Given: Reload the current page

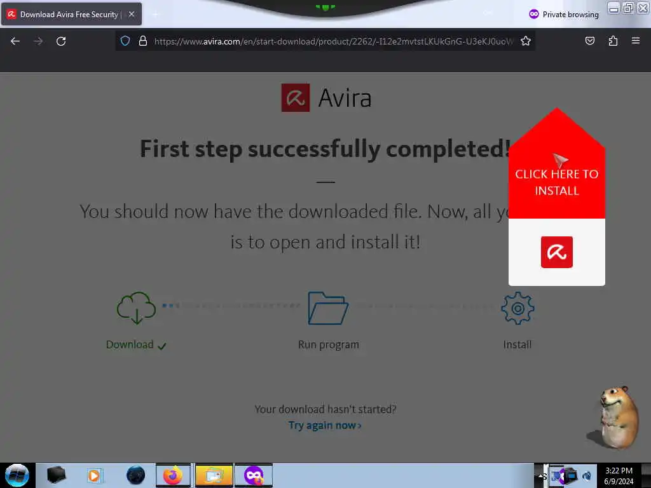Looking at the screenshot, I should (61, 41).
